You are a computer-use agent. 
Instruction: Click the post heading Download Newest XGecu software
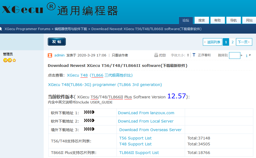tap(118, 66)
